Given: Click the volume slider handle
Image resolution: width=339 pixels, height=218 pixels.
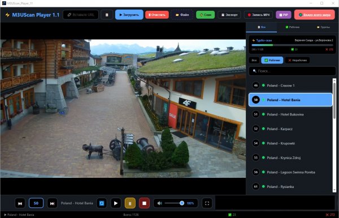Looking at the screenshot, I should coord(182,203).
